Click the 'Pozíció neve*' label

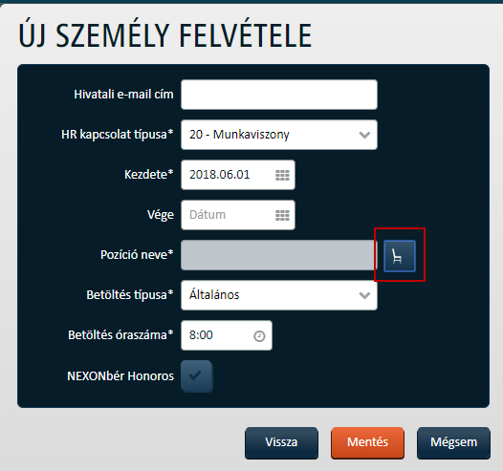tap(137, 255)
